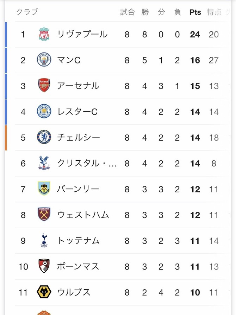Click the Pts column header
The width and height of the screenshot is (236, 315).
click(x=195, y=12)
